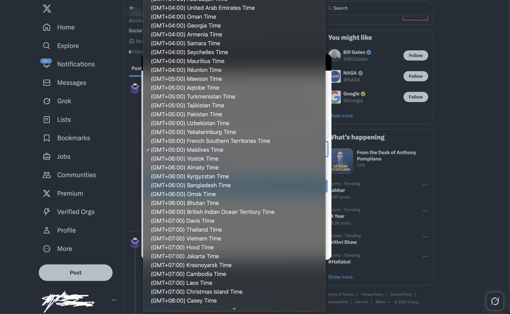Open Privacy Policy link

(x=372, y=294)
